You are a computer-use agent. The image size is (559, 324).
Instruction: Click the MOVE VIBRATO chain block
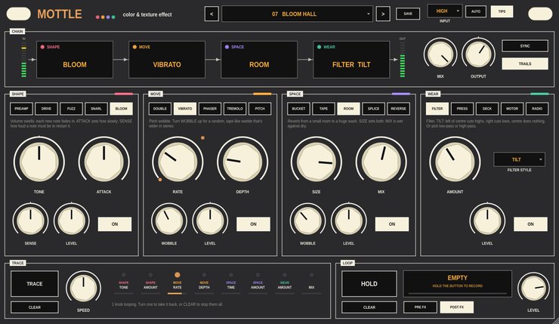(x=167, y=60)
